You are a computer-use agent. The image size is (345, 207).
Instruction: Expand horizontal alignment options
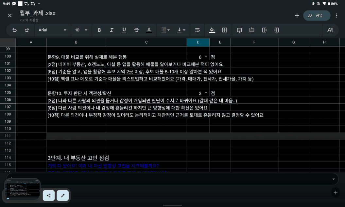(165, 30)
